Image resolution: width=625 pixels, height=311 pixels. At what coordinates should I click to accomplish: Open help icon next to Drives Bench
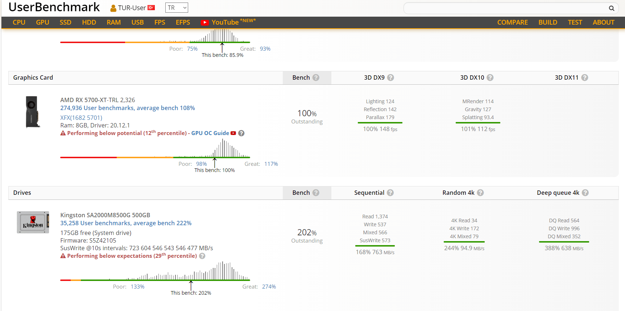coord(316,193)
